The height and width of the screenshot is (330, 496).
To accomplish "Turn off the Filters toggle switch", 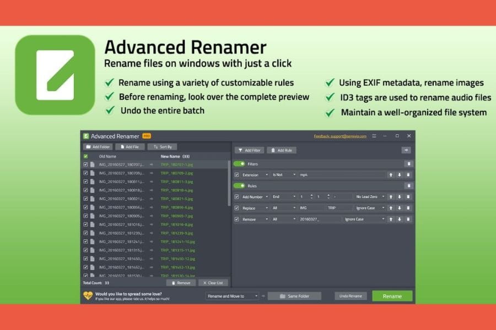I will 239,164.
